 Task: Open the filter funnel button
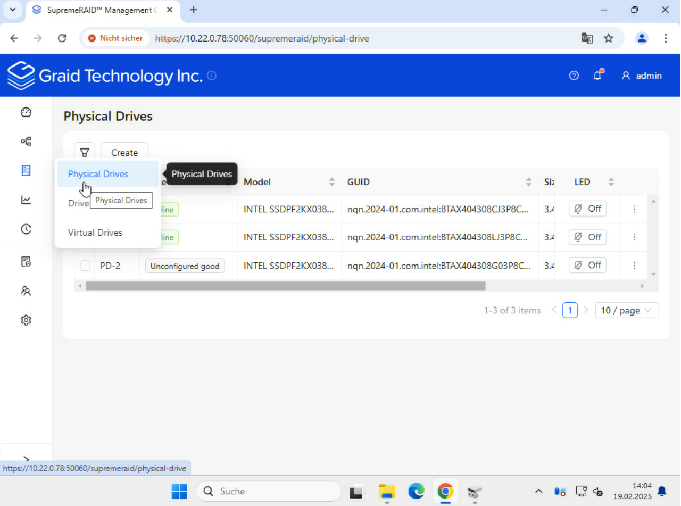coord(85,153)
